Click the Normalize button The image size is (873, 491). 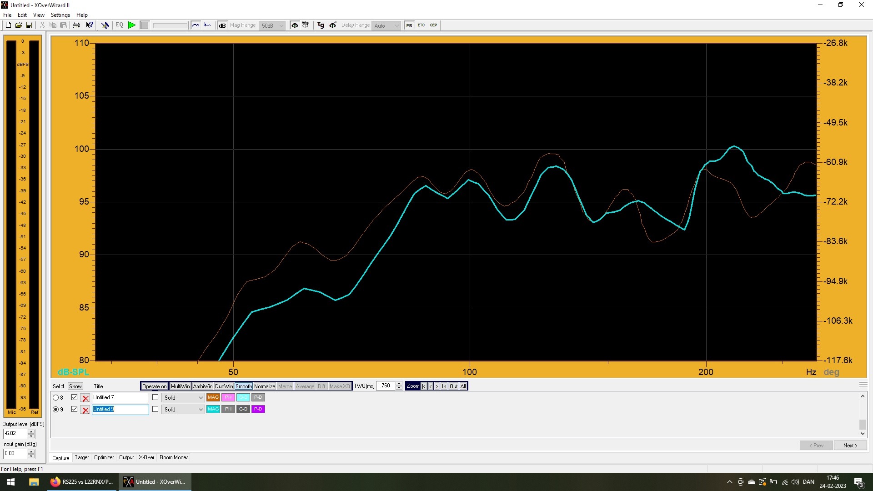[x=265, y=386]
